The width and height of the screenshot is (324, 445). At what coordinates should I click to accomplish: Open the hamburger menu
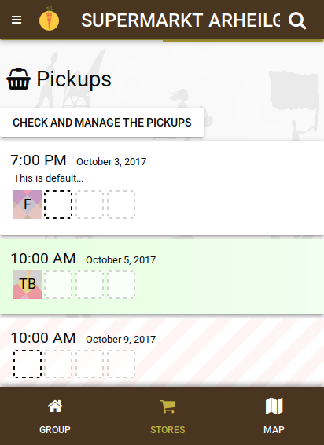17,20
